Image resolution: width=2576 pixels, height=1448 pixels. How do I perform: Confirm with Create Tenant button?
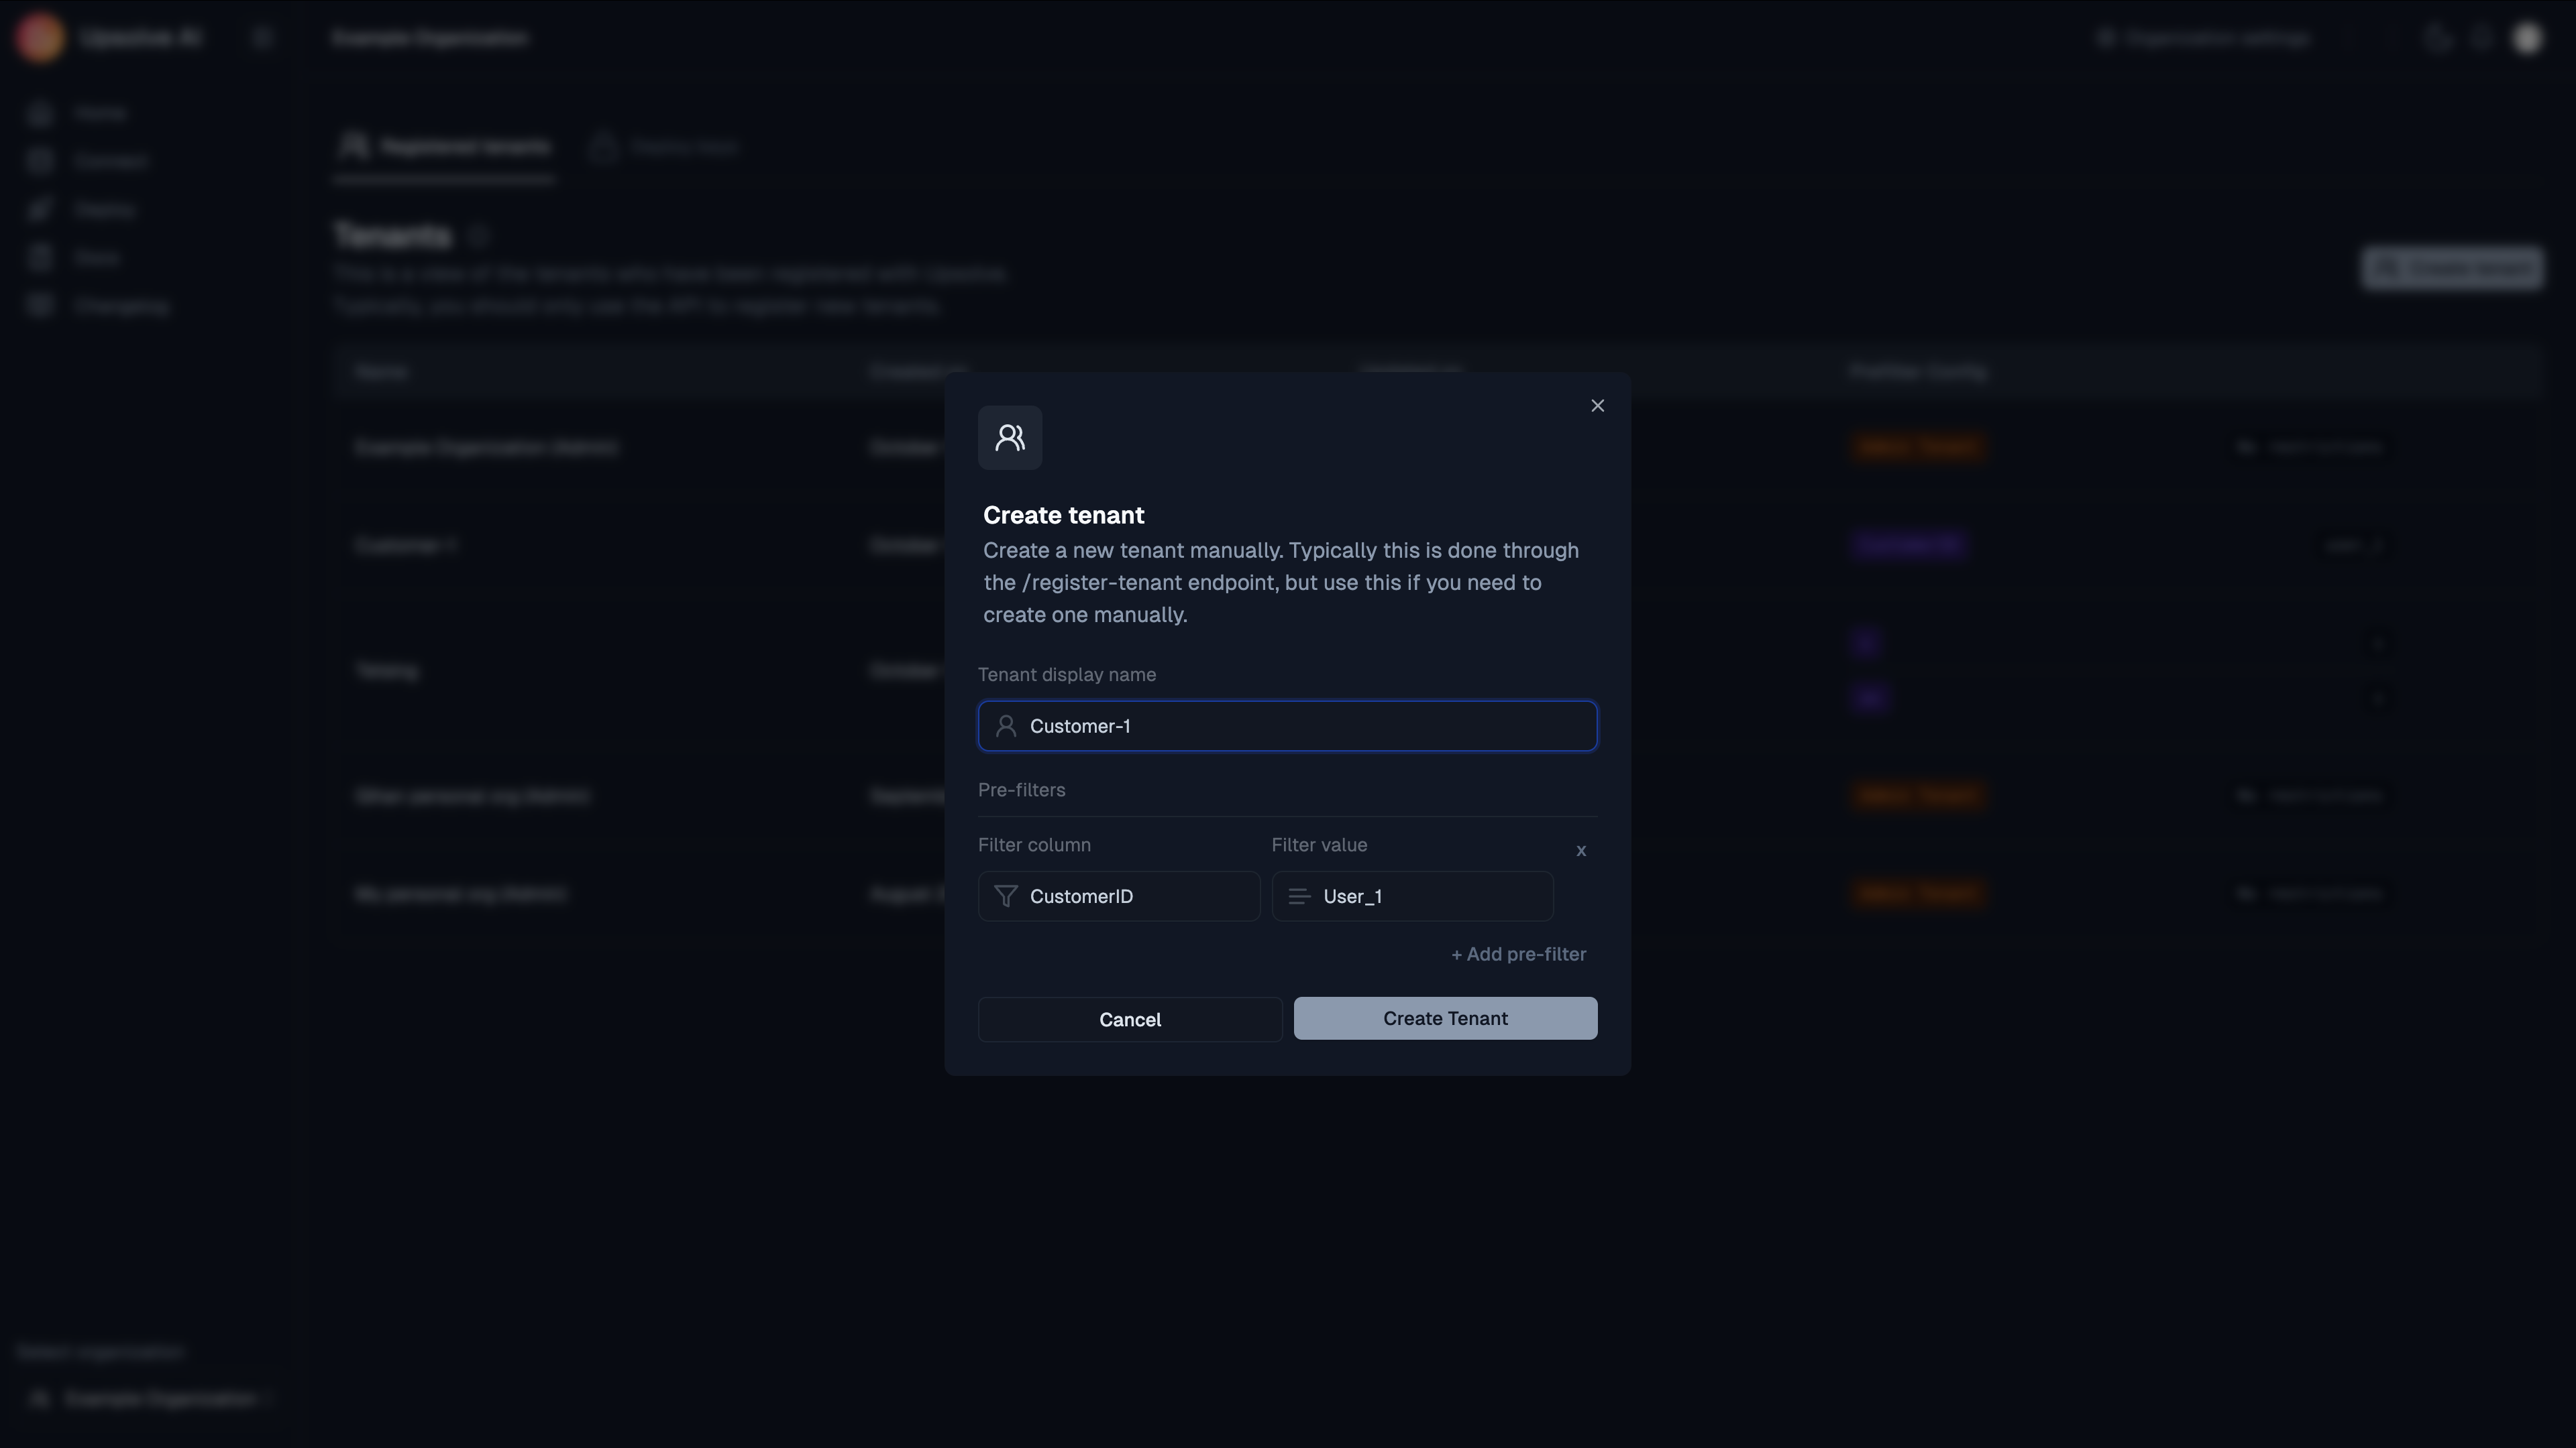(x=1445, y=1018)
